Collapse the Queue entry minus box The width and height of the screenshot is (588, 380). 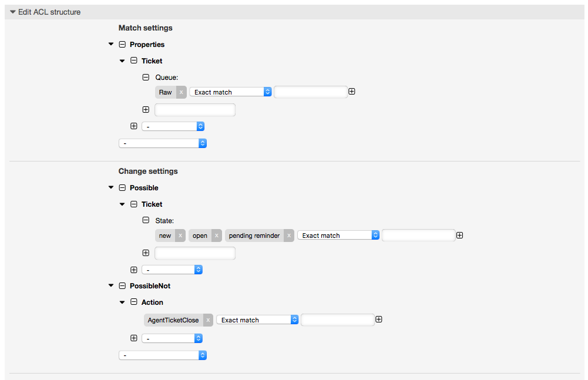pyautogui.click(x=146, y=77)
